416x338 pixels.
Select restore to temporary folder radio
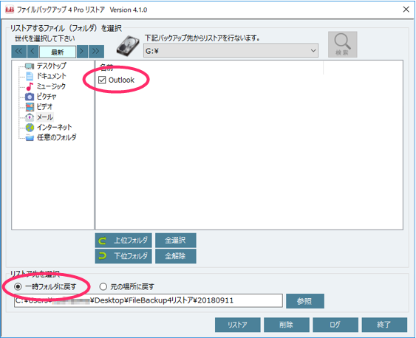(x=18, y=286)
